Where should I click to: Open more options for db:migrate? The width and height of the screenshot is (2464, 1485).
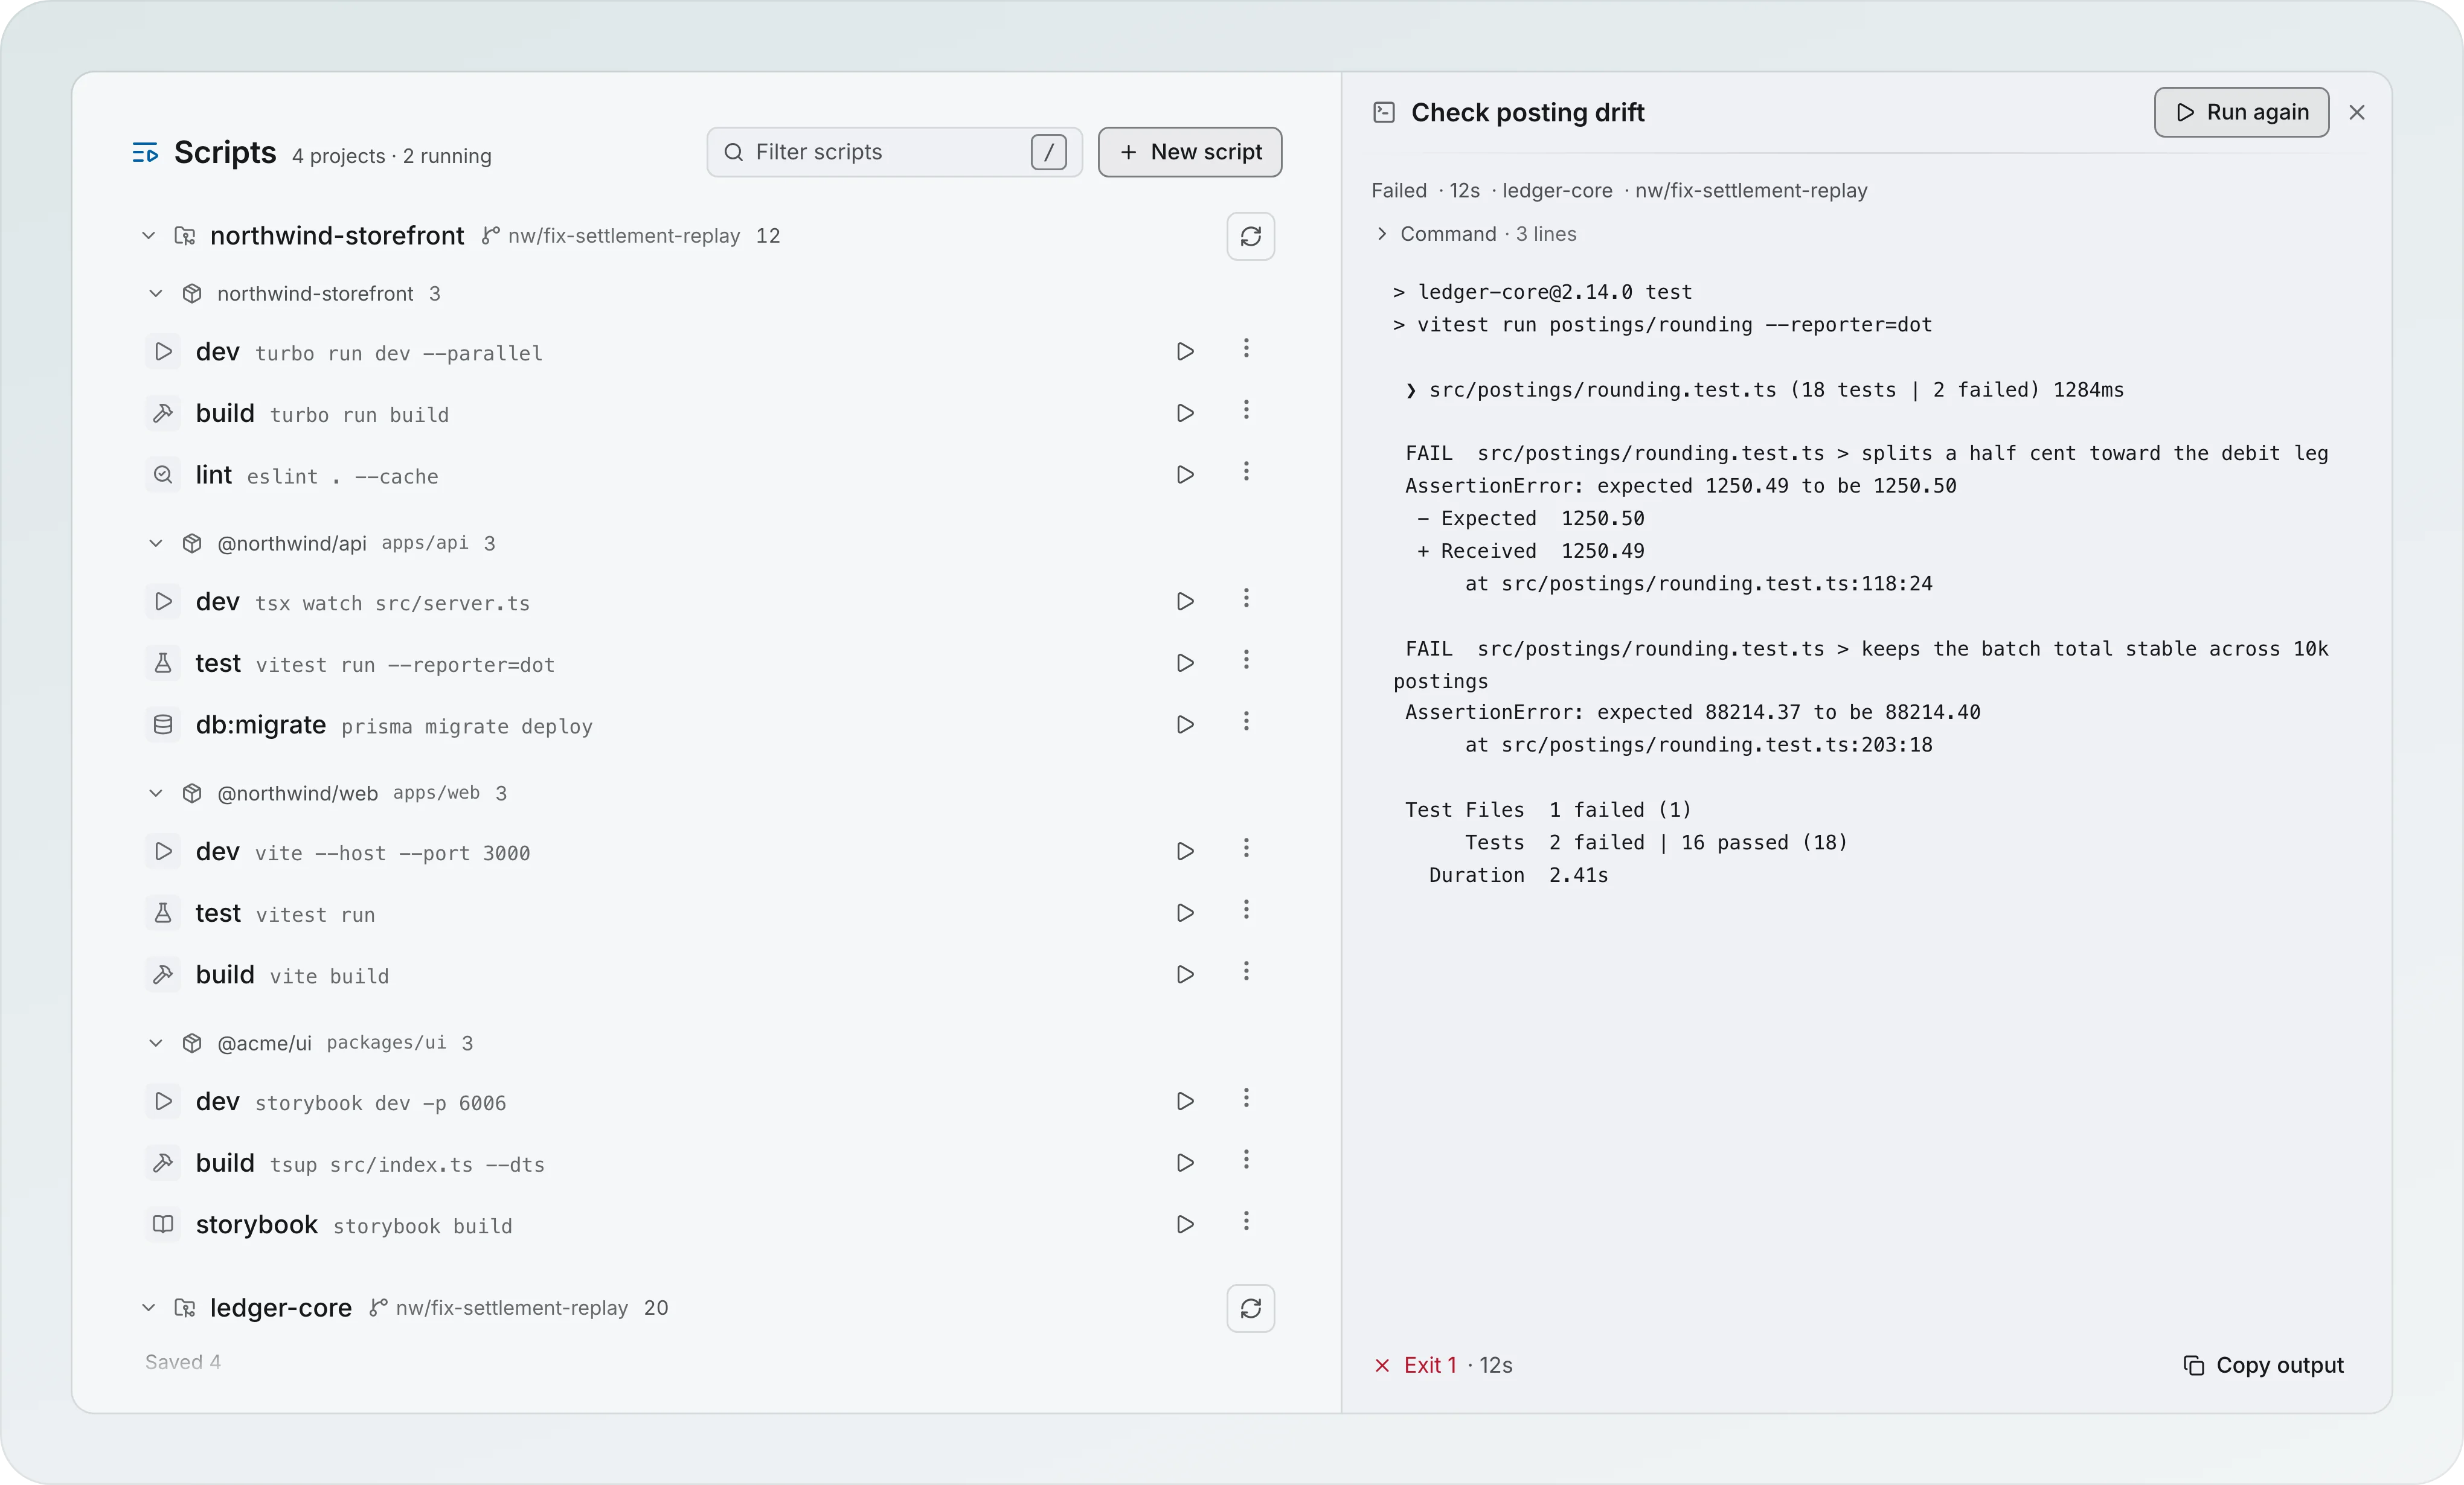(1246, 721)
